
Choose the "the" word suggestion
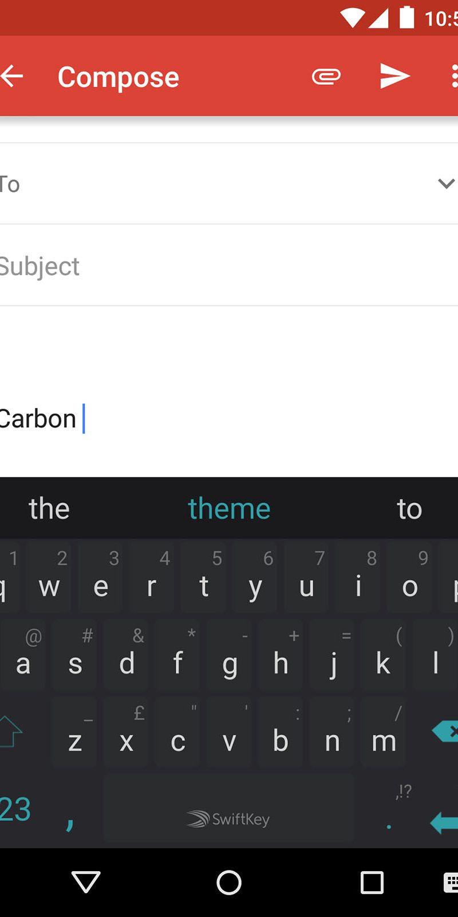(x=49, y=509)
